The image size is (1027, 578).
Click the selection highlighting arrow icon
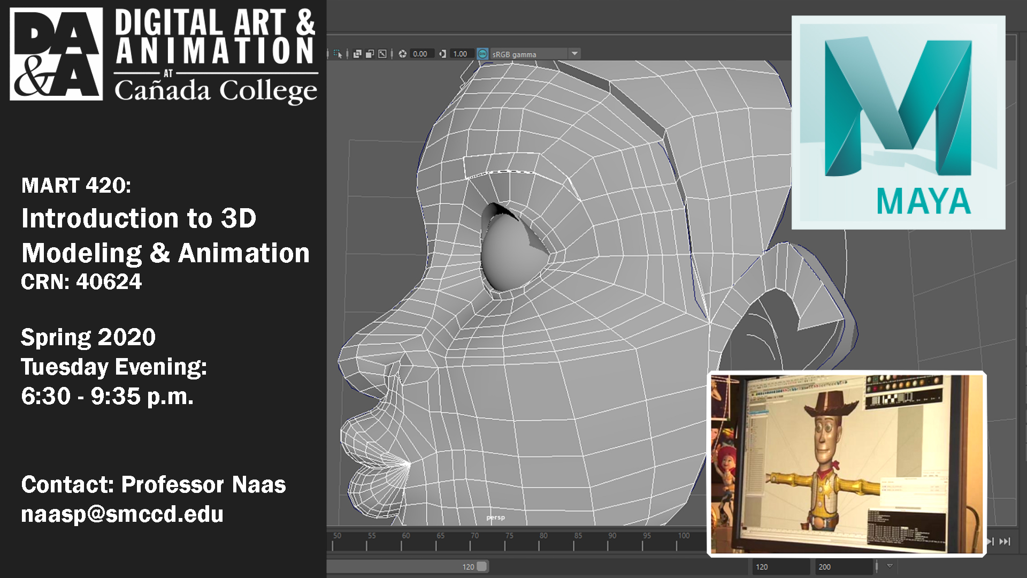coord(338,54)
